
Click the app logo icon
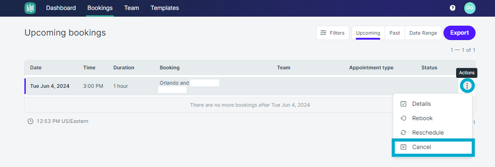click(x=30, y=8)
